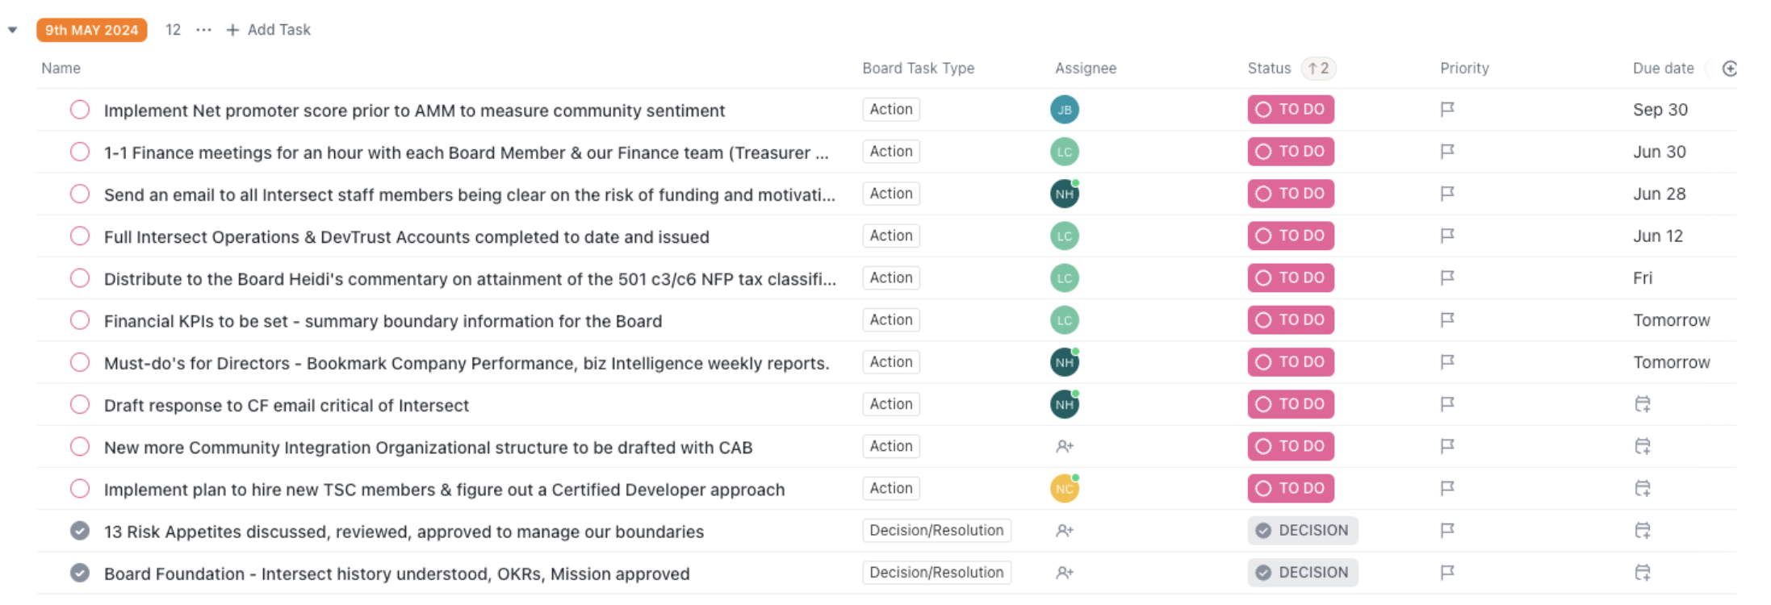The width and height of the screenshot is (1771, 605).
Task: Edit Decision/Resolution type tag on 'Board Foundation' task
Action: pyautogui.click(x=936, y=573)
